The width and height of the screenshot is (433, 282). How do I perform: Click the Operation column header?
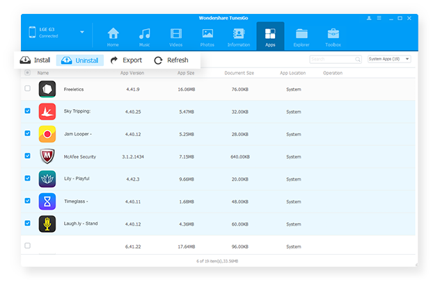click(x=333, y=73)
